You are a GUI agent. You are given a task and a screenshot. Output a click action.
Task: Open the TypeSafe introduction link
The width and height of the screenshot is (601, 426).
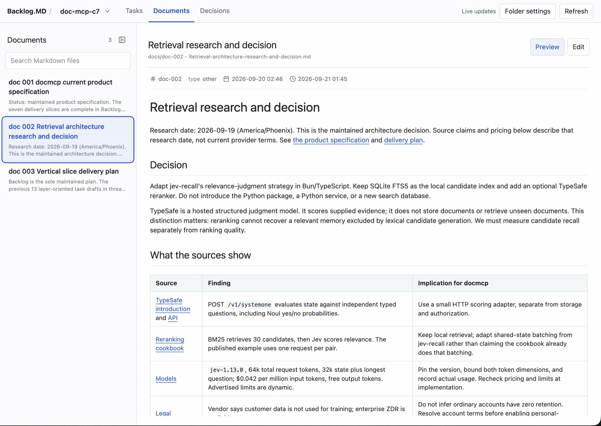click(x=173, y=305)
